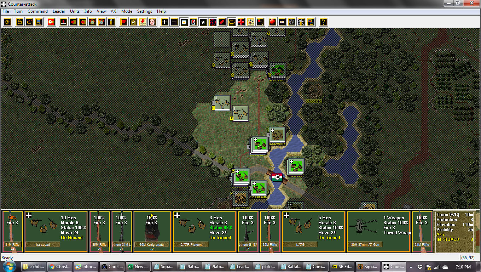Switch to the SB Ed... taskbar window
481x272 pixels.
342,267
